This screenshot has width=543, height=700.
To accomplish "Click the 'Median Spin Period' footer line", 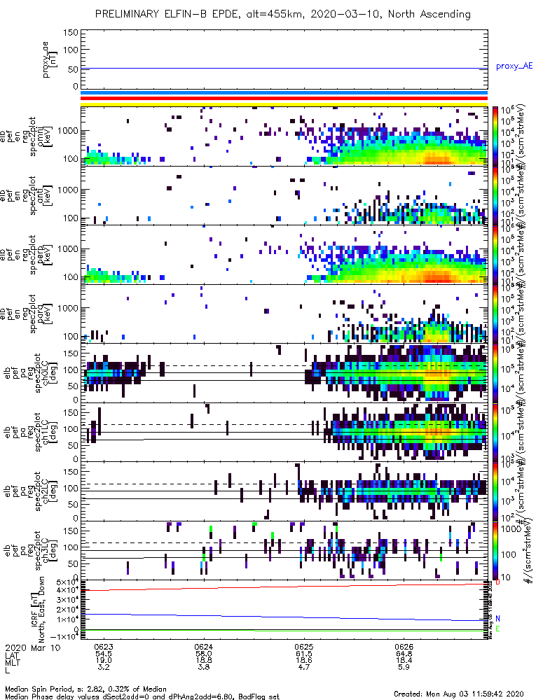I will [x=85, y=689].
